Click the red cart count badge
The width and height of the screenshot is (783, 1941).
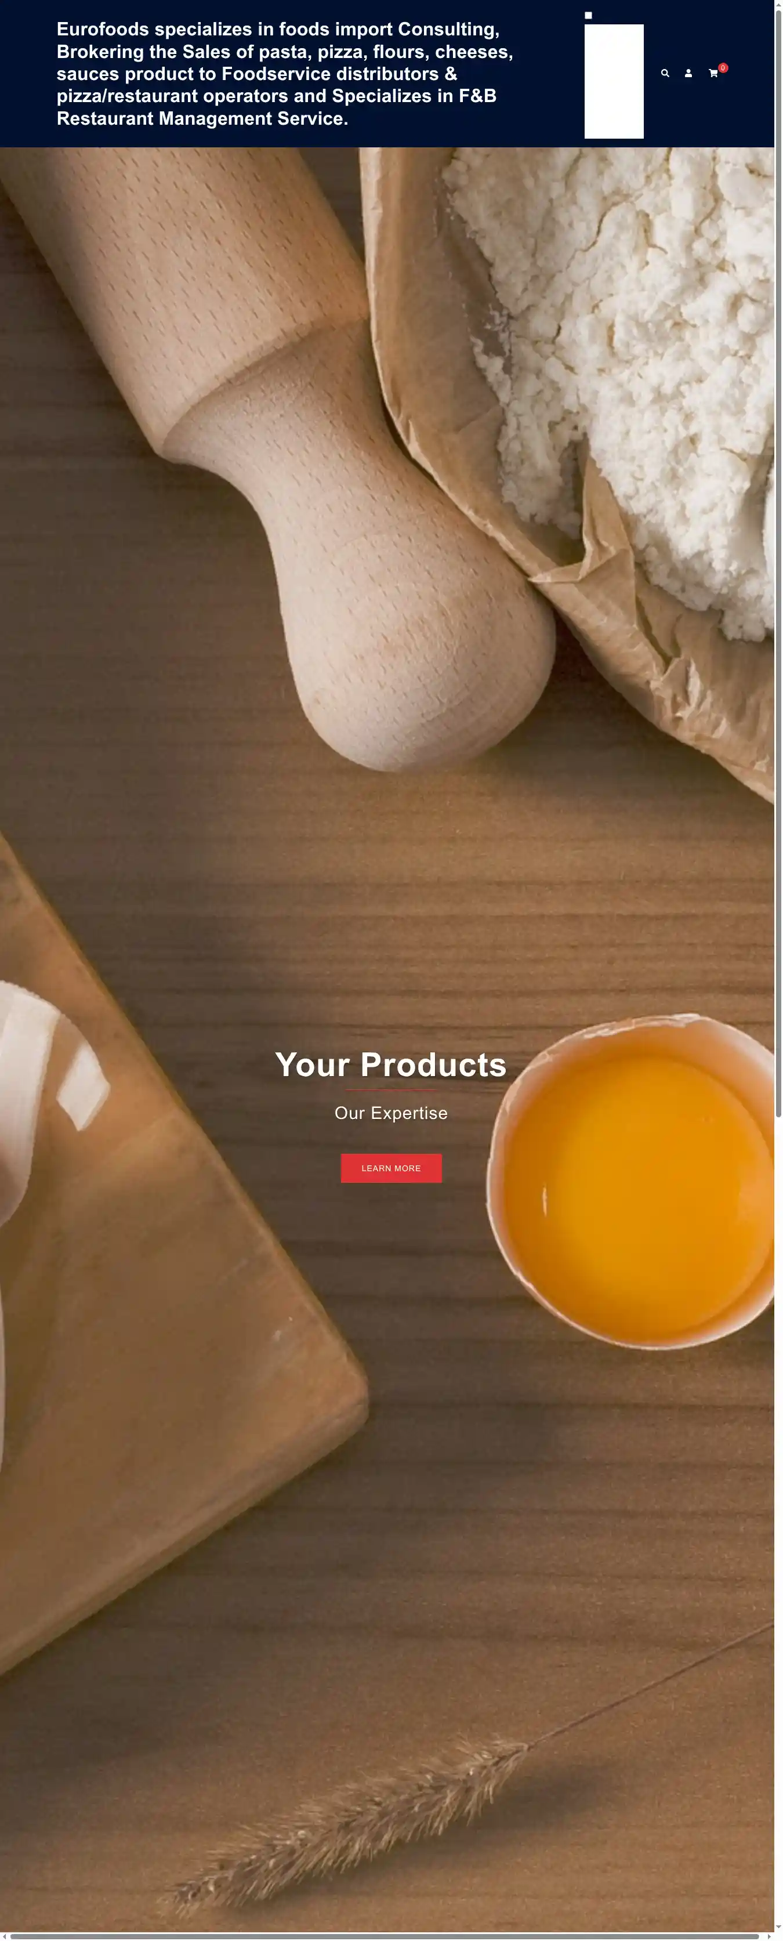click(x=723, y=68)
